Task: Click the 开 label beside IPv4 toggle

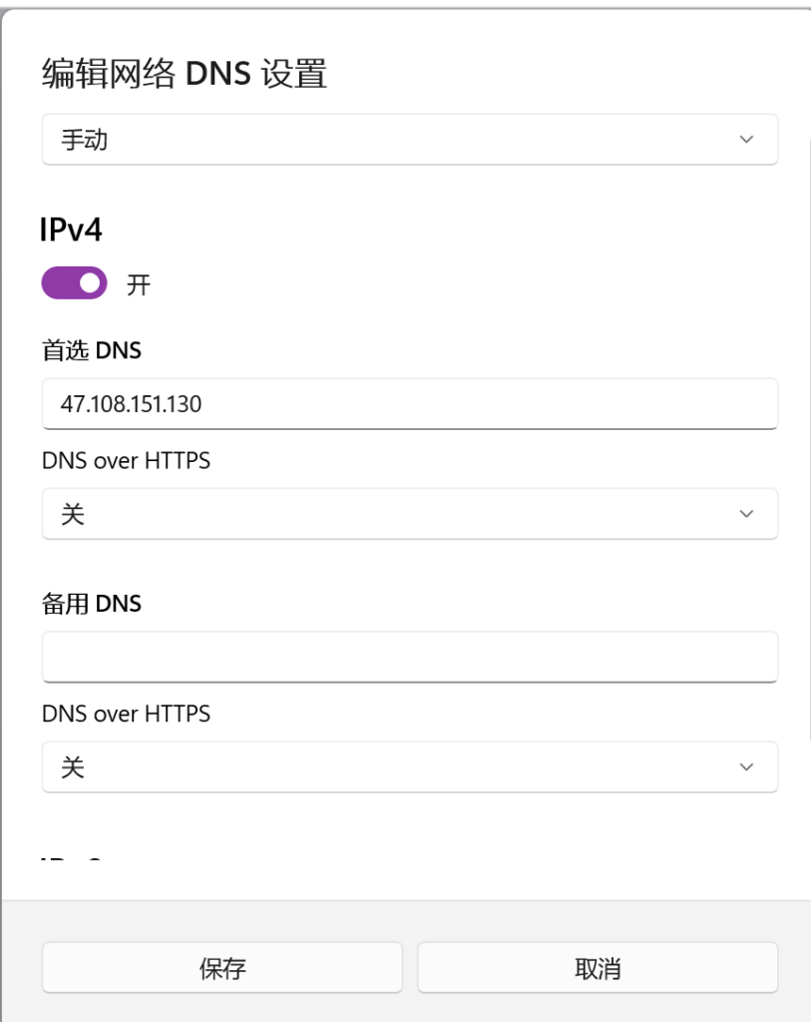Action: pyautogui.click(x=138, y=284)
